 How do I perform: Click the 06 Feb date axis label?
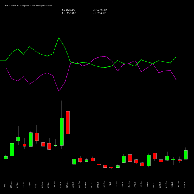tap(92, 185)
